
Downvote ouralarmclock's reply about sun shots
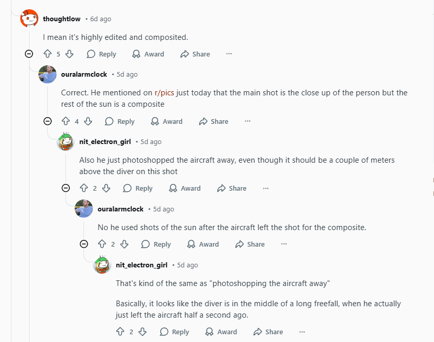click(x=124, y=244)
